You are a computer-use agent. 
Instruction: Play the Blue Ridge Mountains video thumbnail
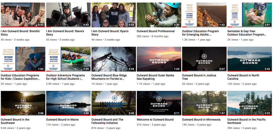click(114, 59)
